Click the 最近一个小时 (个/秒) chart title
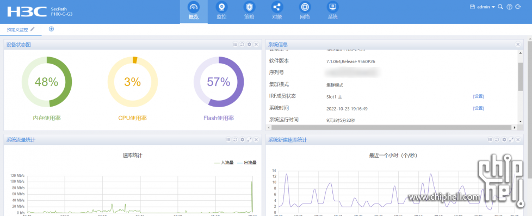532x216 pixels. tap(393, 156)
